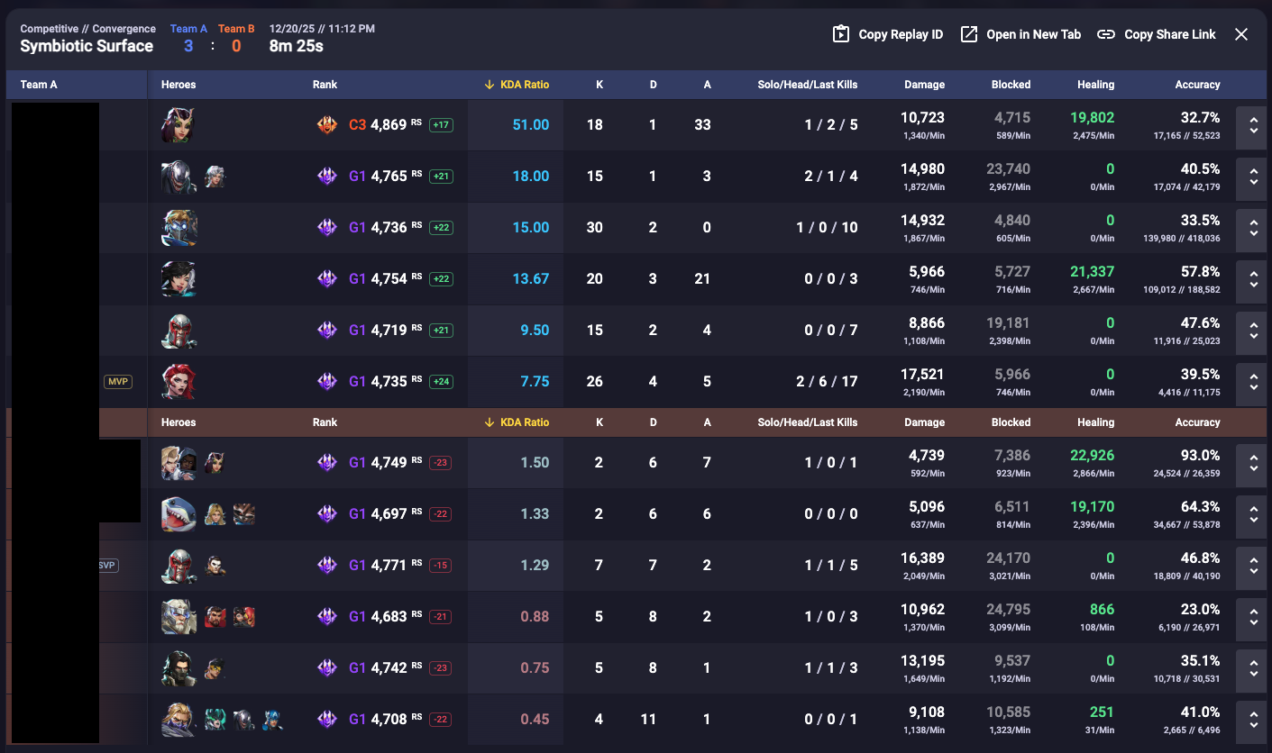Viewport: 1272px width, 753px height.
Task: Click the rank emblem beside G1 4,742
Action: pos(327,668)
